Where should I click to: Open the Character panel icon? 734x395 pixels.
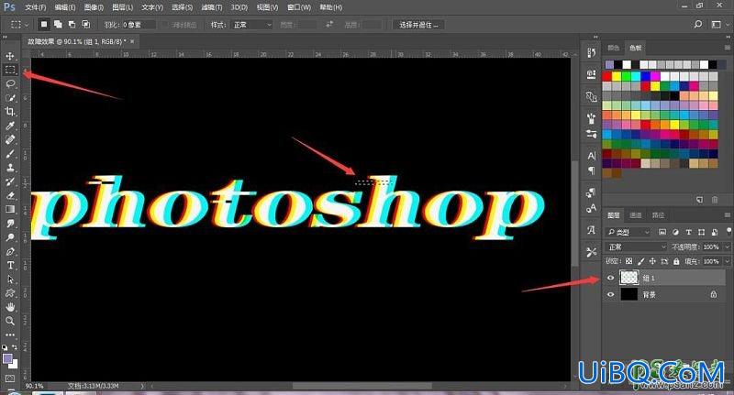[x=591, y=156]
